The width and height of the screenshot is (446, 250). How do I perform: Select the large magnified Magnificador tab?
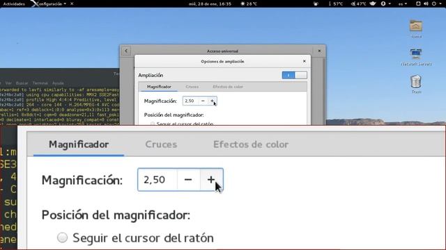click(79, 144)
